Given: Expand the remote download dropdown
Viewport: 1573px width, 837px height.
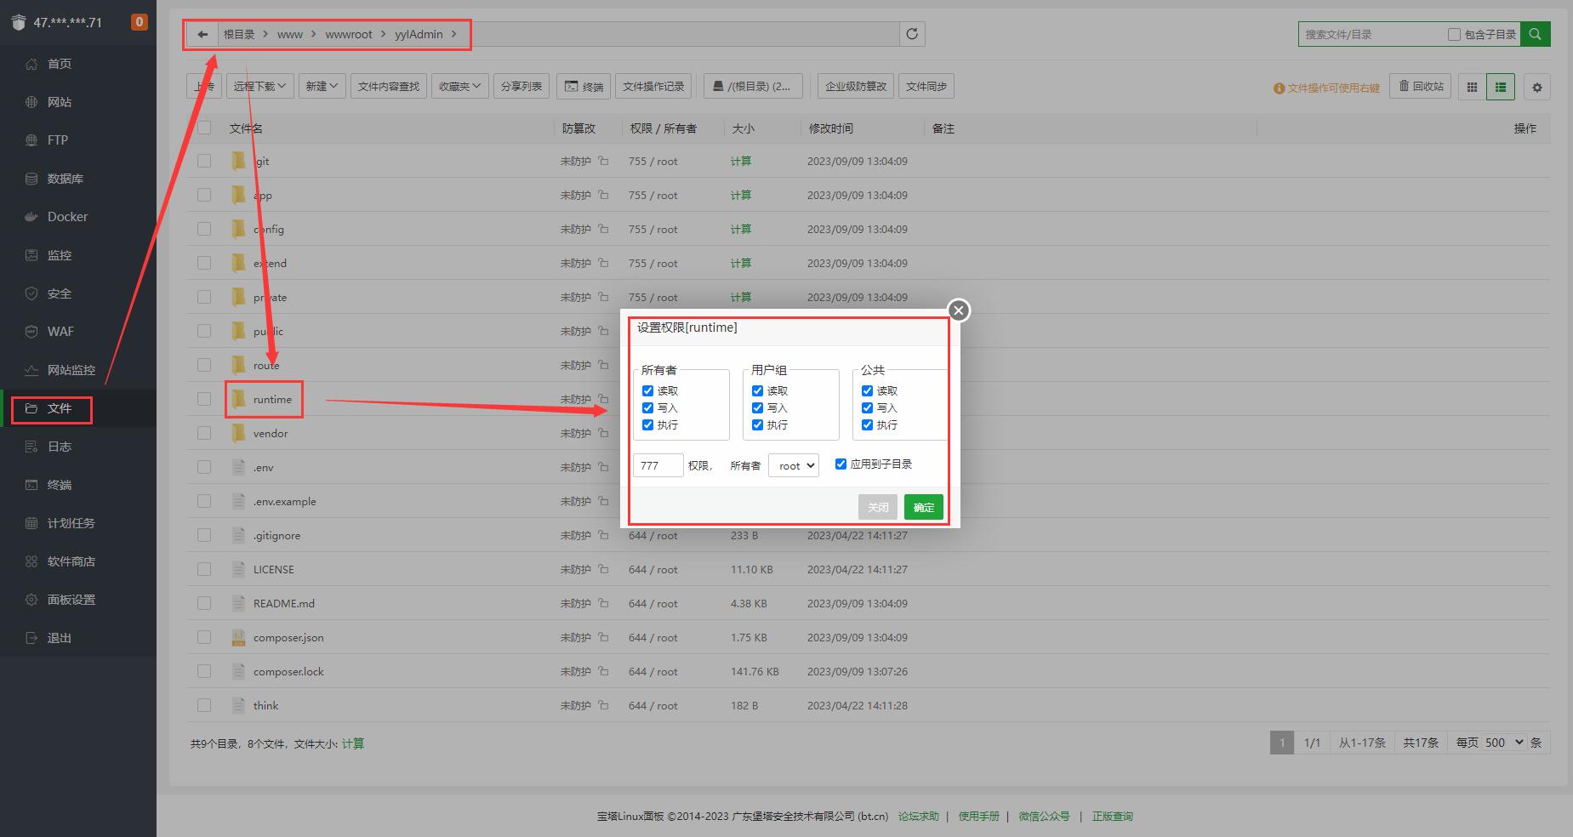Looking at the screenshot, I should tap(260, 86).
